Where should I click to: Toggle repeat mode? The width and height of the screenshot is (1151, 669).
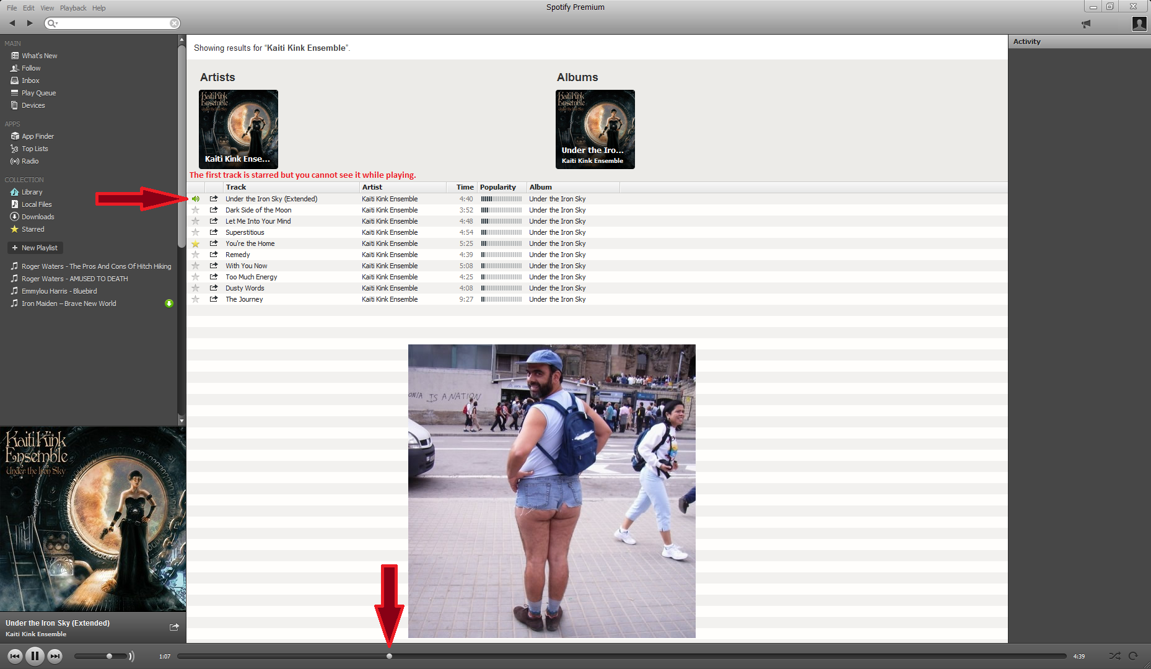tap(1133, 656)
